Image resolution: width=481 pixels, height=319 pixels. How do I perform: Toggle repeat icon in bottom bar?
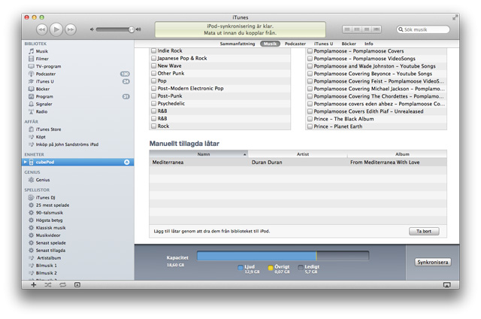[62, 285]
